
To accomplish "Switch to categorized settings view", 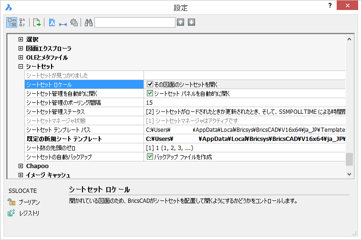I will coord(11,22).
